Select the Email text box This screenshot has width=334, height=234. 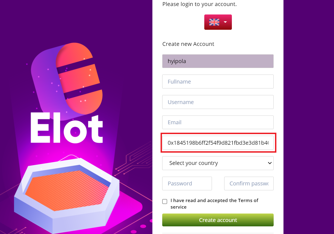click(x=218, y=122)
